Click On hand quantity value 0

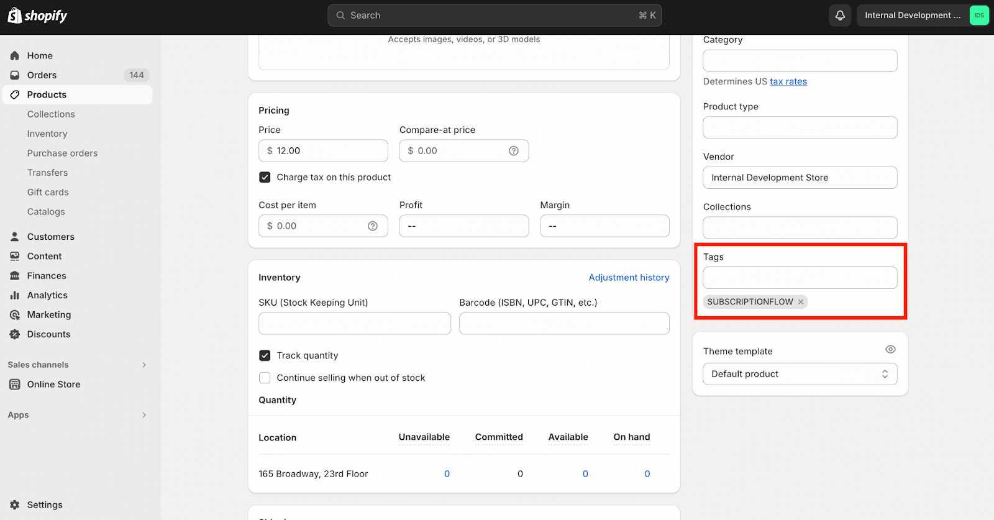647,474
